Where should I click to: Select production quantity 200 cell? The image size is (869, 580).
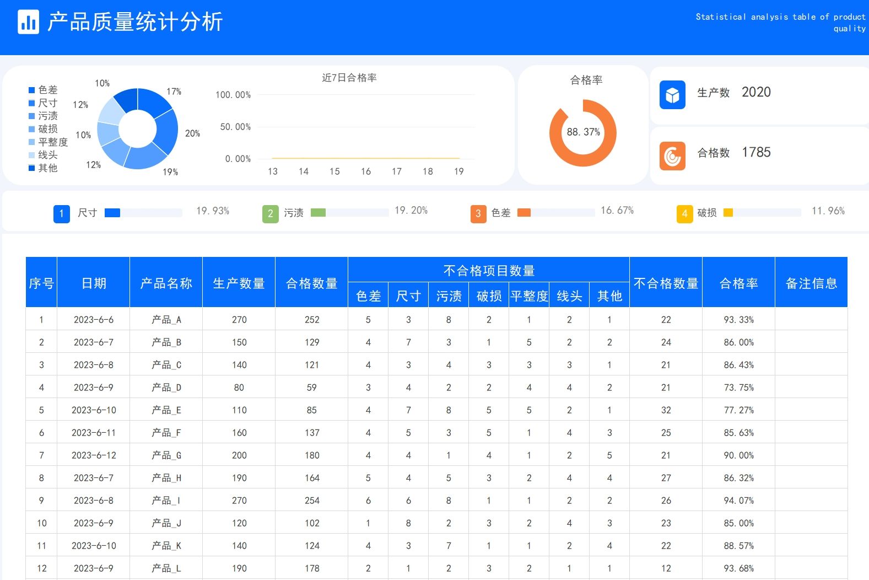pyautogui.click(x=239, y=455)
